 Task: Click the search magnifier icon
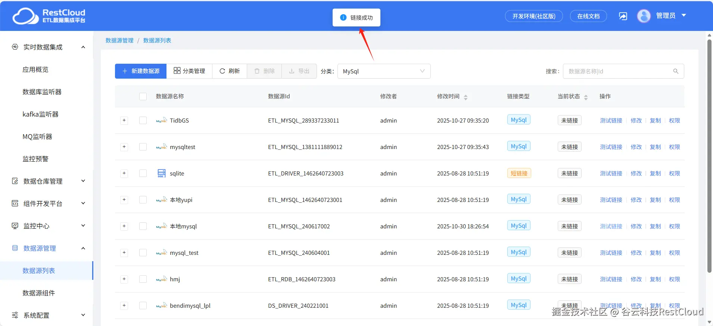click(x=676, y=71)
